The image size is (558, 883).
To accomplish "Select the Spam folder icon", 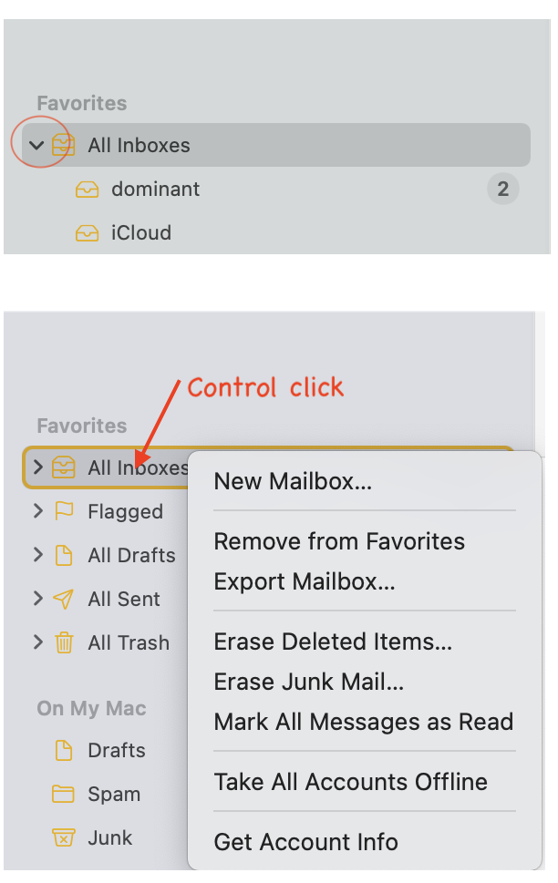I will [63, 794].
